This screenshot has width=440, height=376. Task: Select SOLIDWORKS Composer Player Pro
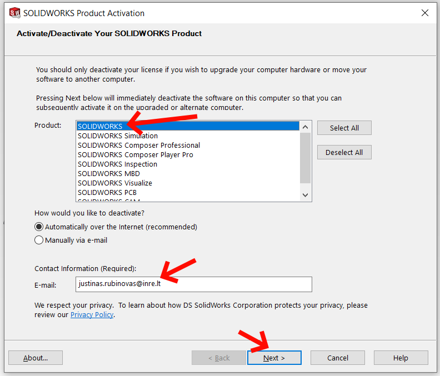(188, 155)
